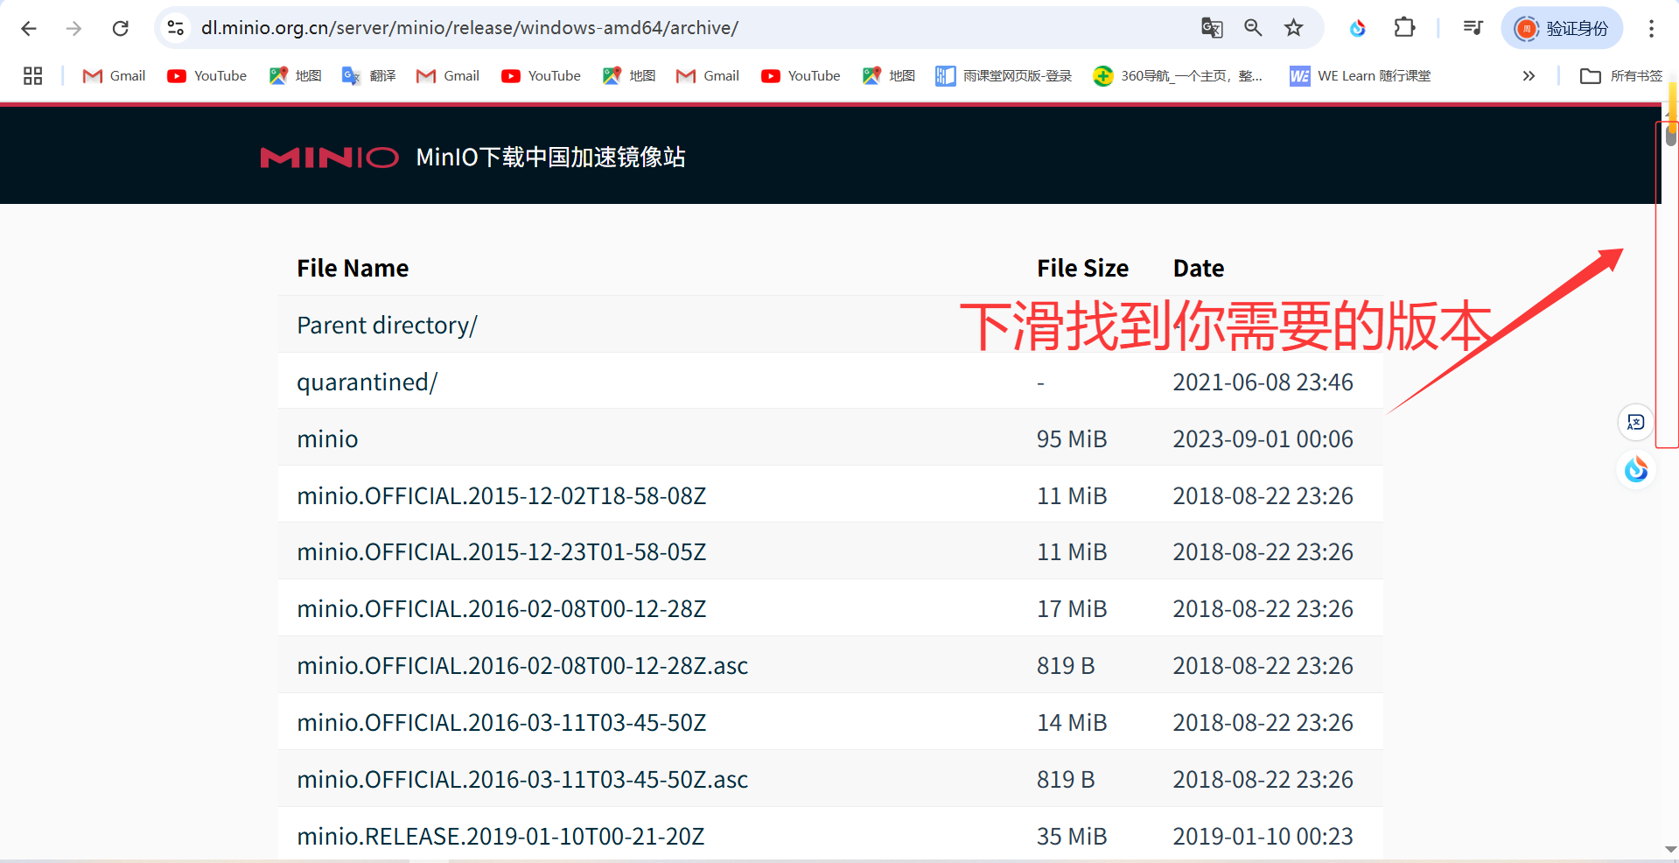Open 雨课堂网页版-登录 bookmark
Image resolution: width=1679 pixels, height=863 pixels.
click(x=1004, y=76)
